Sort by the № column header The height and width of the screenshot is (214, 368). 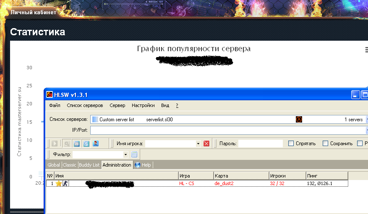point(50,176)
